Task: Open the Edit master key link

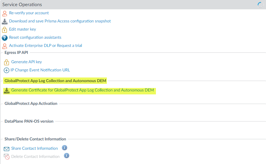Action: point(22,29)
